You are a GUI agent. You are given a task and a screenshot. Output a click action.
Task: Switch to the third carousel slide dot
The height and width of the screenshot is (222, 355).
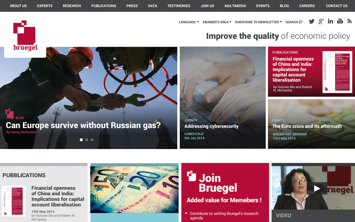pos(92,140)
